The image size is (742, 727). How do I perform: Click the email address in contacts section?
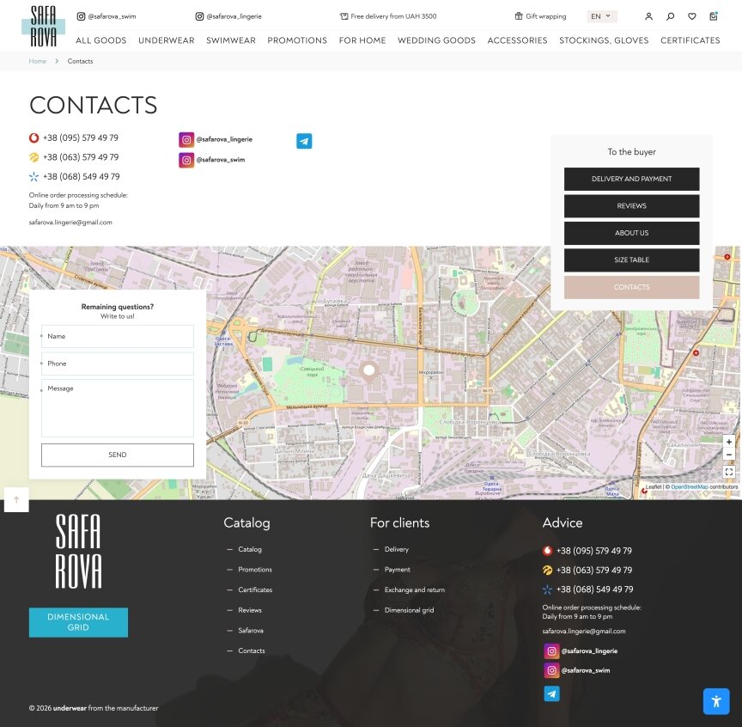click(70, 223)
